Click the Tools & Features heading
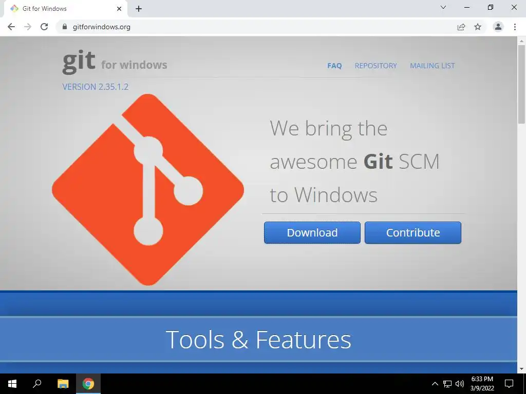The image size is (526, 394). coord(258,340)
